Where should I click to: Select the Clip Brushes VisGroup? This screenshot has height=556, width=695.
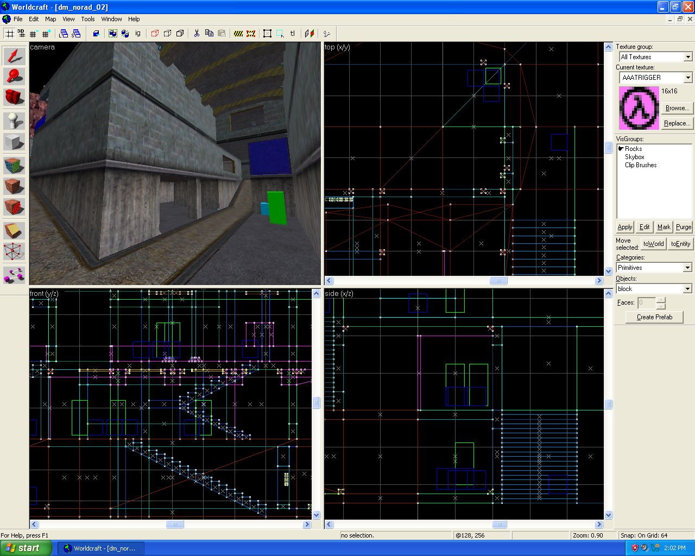[x=641, y=165]
